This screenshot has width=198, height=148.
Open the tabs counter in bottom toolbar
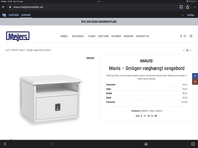193,144
